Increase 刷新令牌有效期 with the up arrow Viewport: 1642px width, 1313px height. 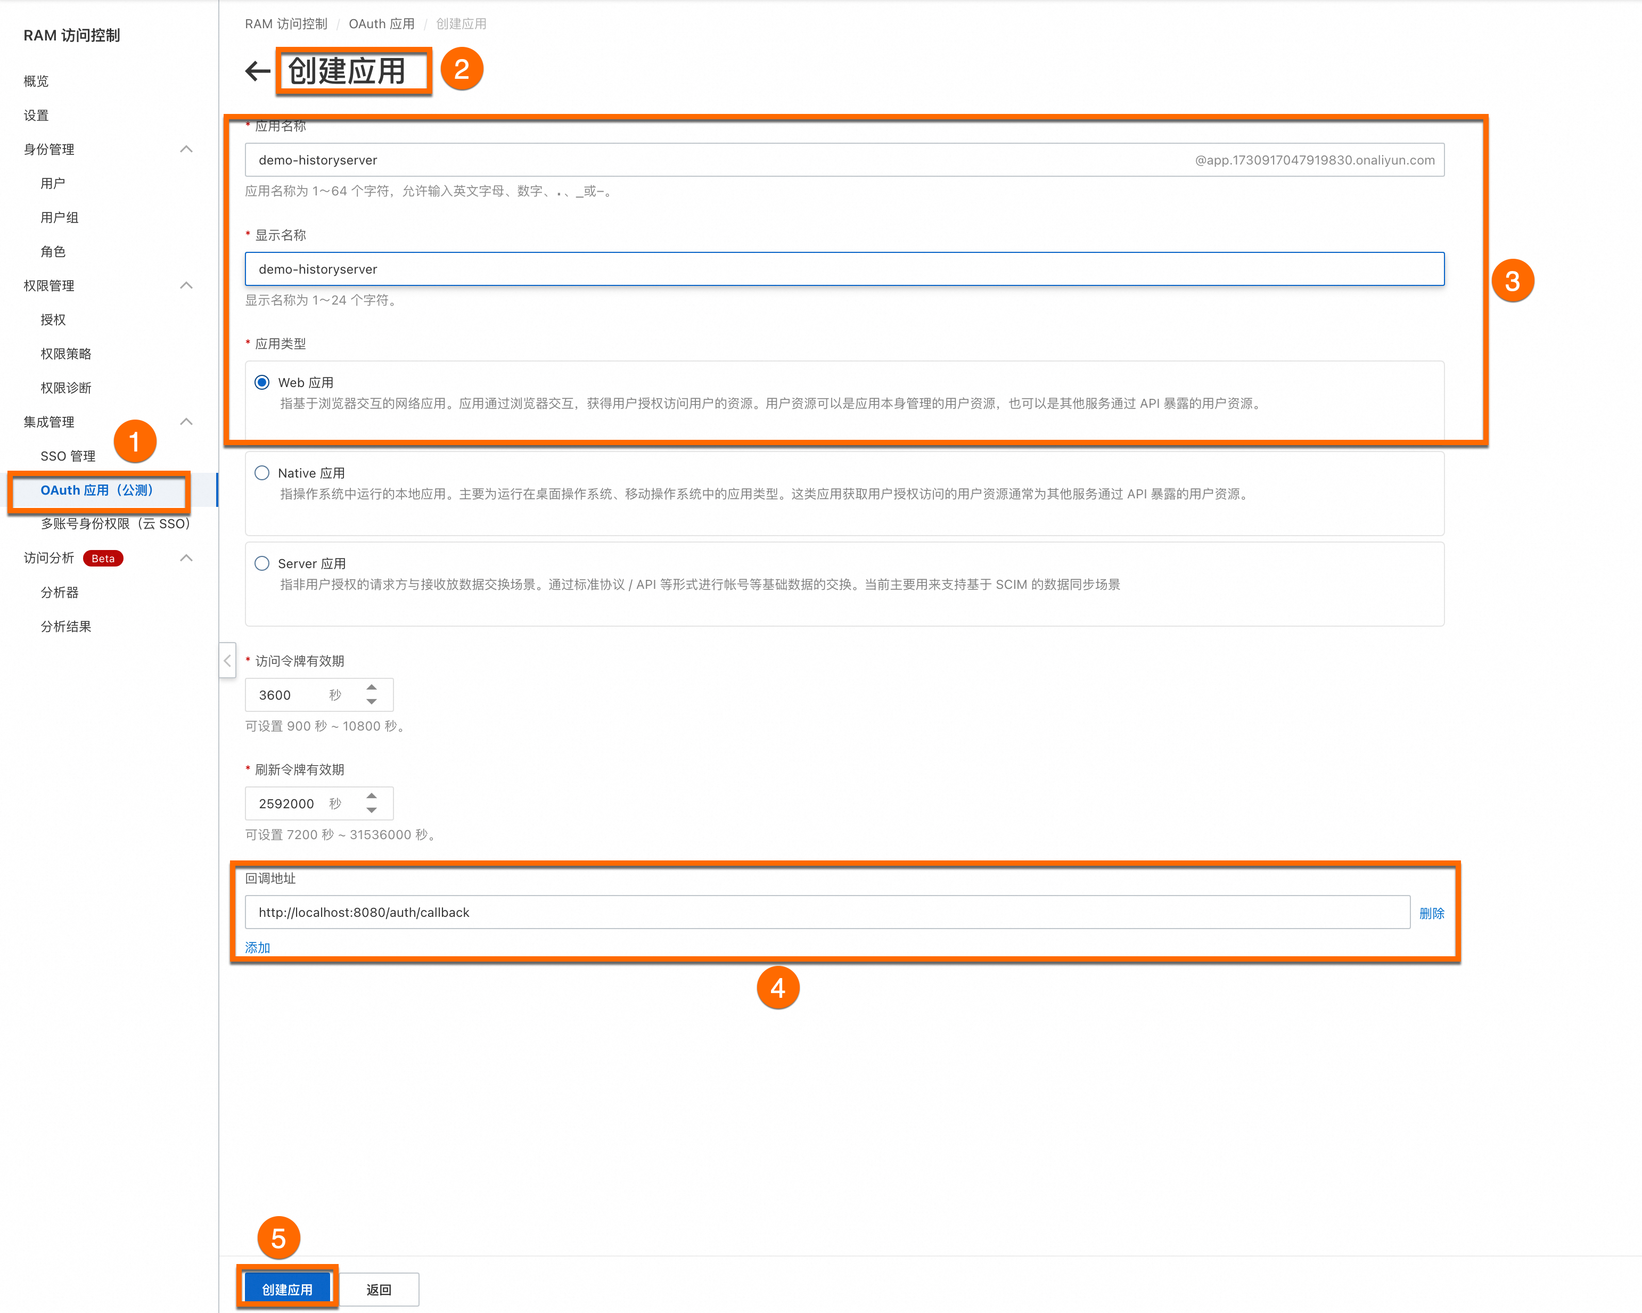372,796
